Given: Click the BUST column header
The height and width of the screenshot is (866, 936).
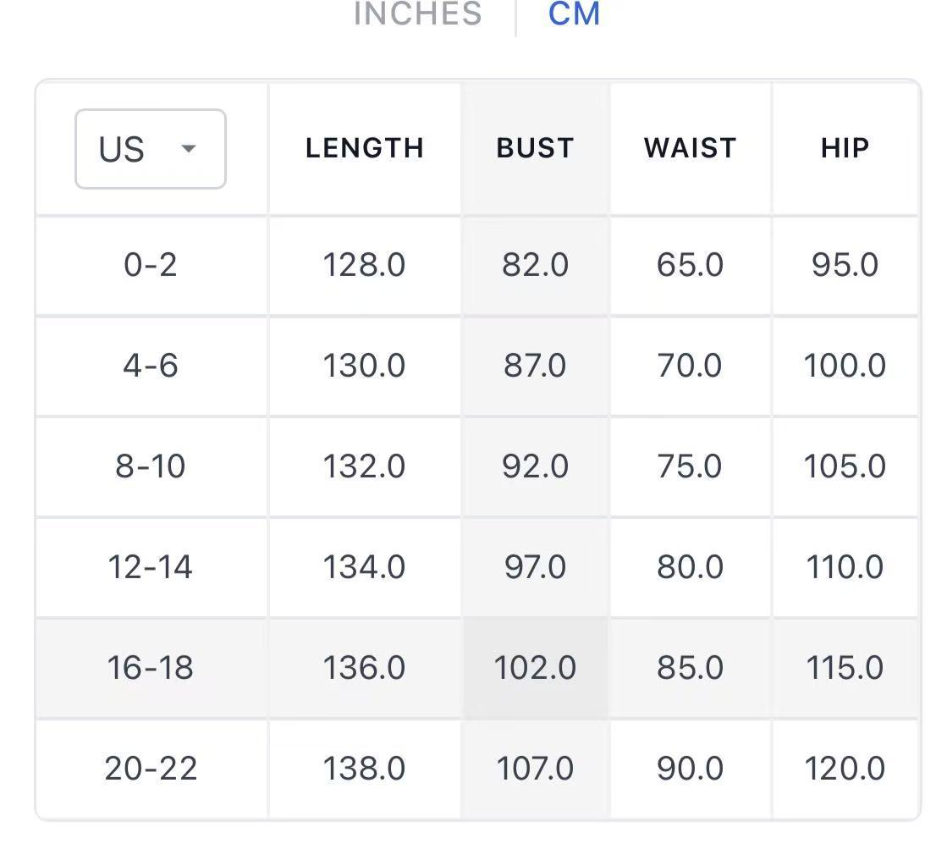Looking at the screenshot, I should (535, 148).
